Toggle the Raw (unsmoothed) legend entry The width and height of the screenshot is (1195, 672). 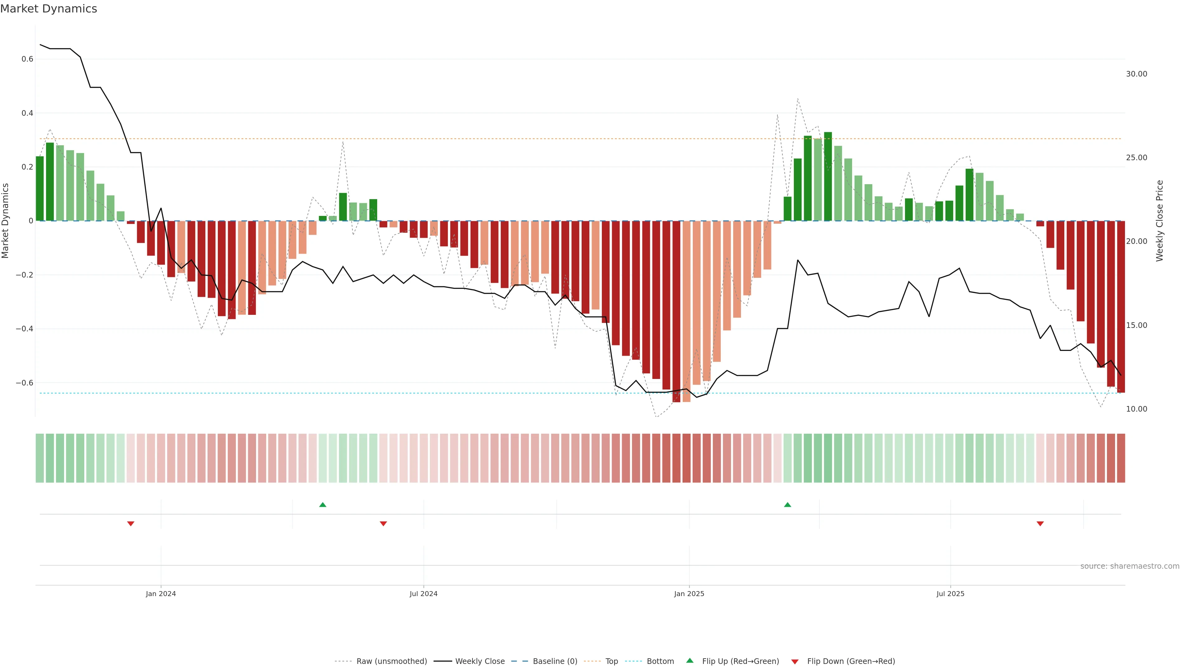[x=391, y=661]
